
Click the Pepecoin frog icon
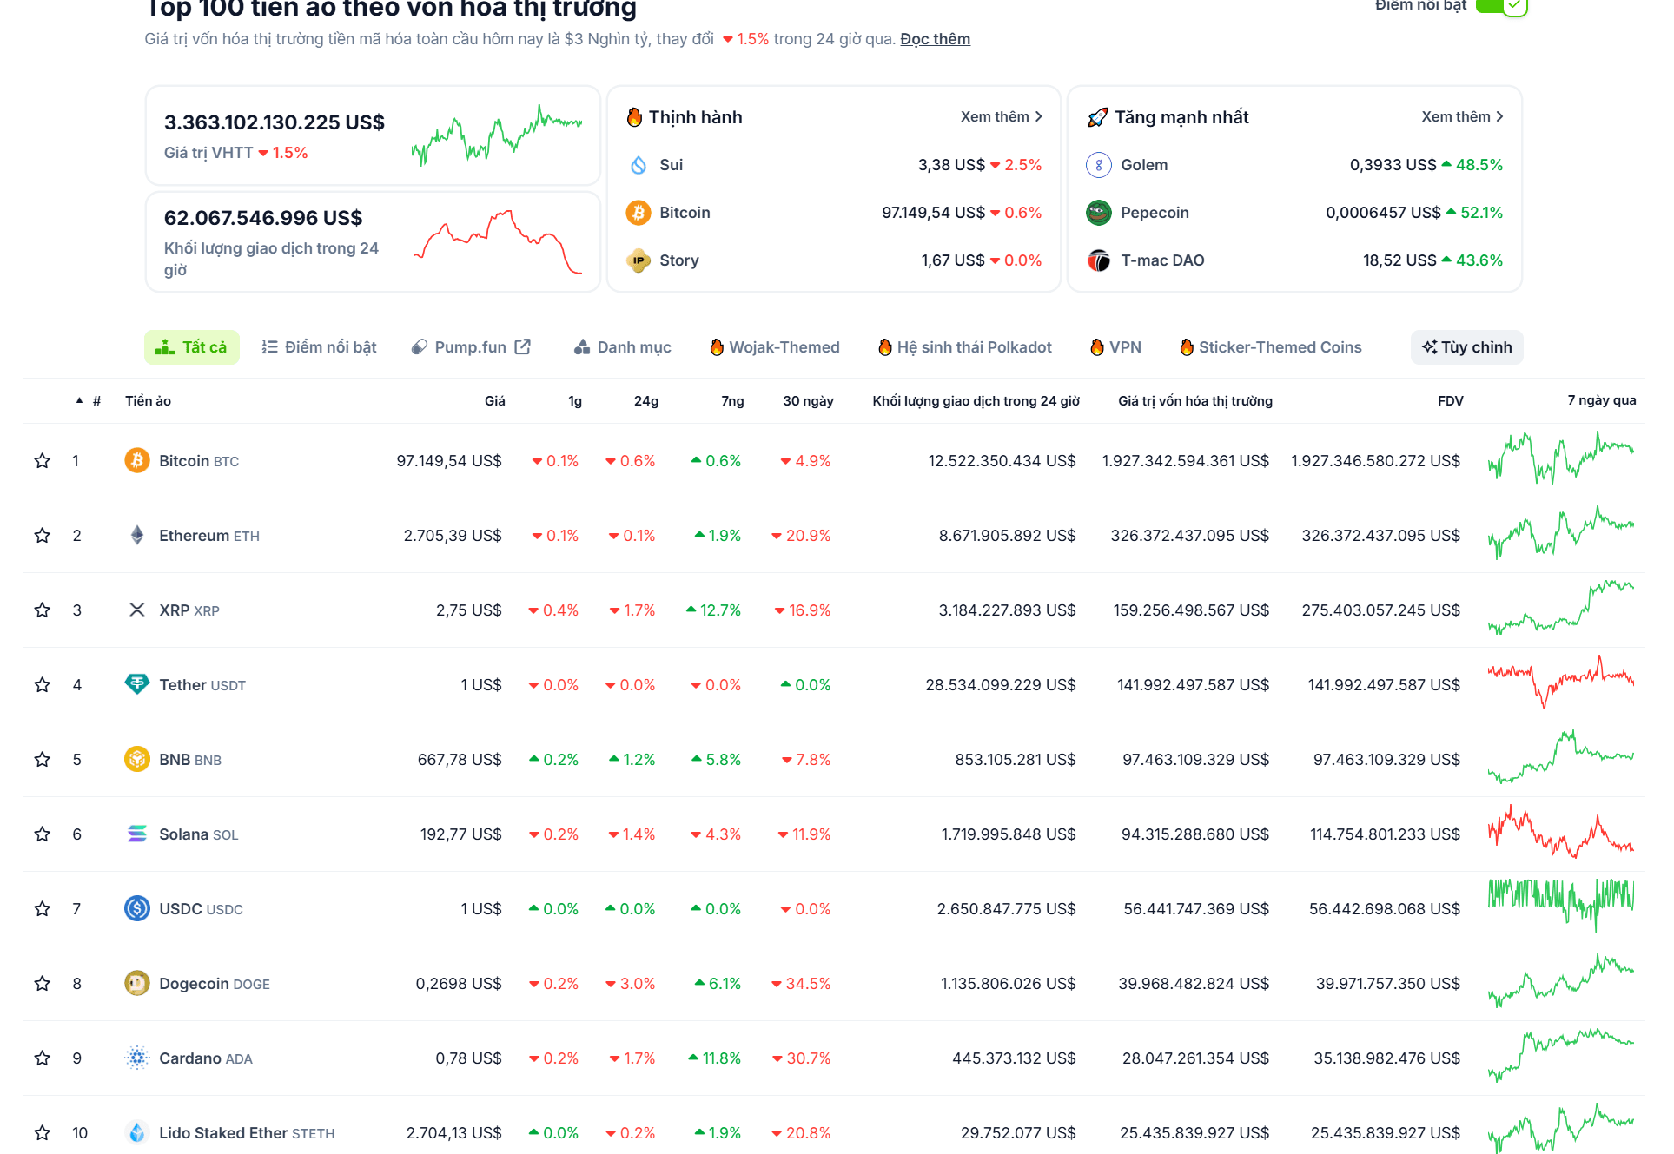1099,213
